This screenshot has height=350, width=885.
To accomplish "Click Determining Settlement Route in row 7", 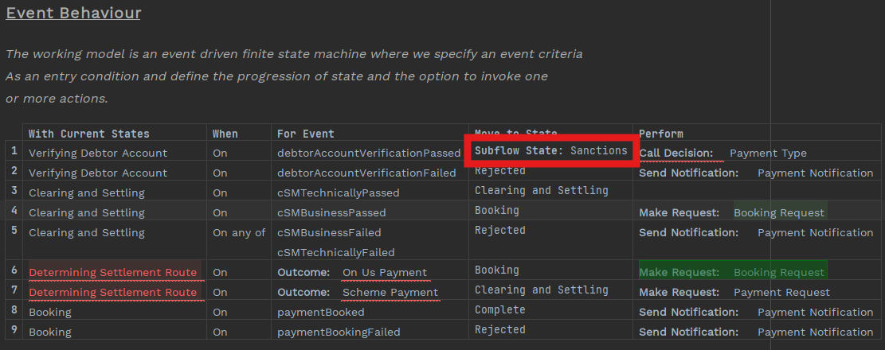I will [x=112, y=292].
